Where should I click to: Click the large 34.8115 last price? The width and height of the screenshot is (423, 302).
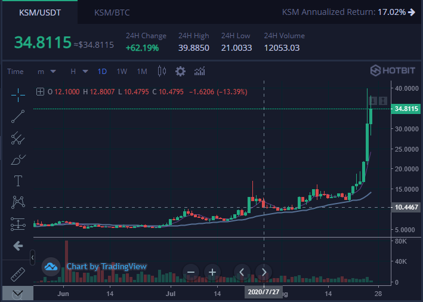tap(42, 42)
